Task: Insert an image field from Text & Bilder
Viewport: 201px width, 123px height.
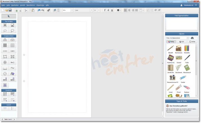Action: coord(12,25)
